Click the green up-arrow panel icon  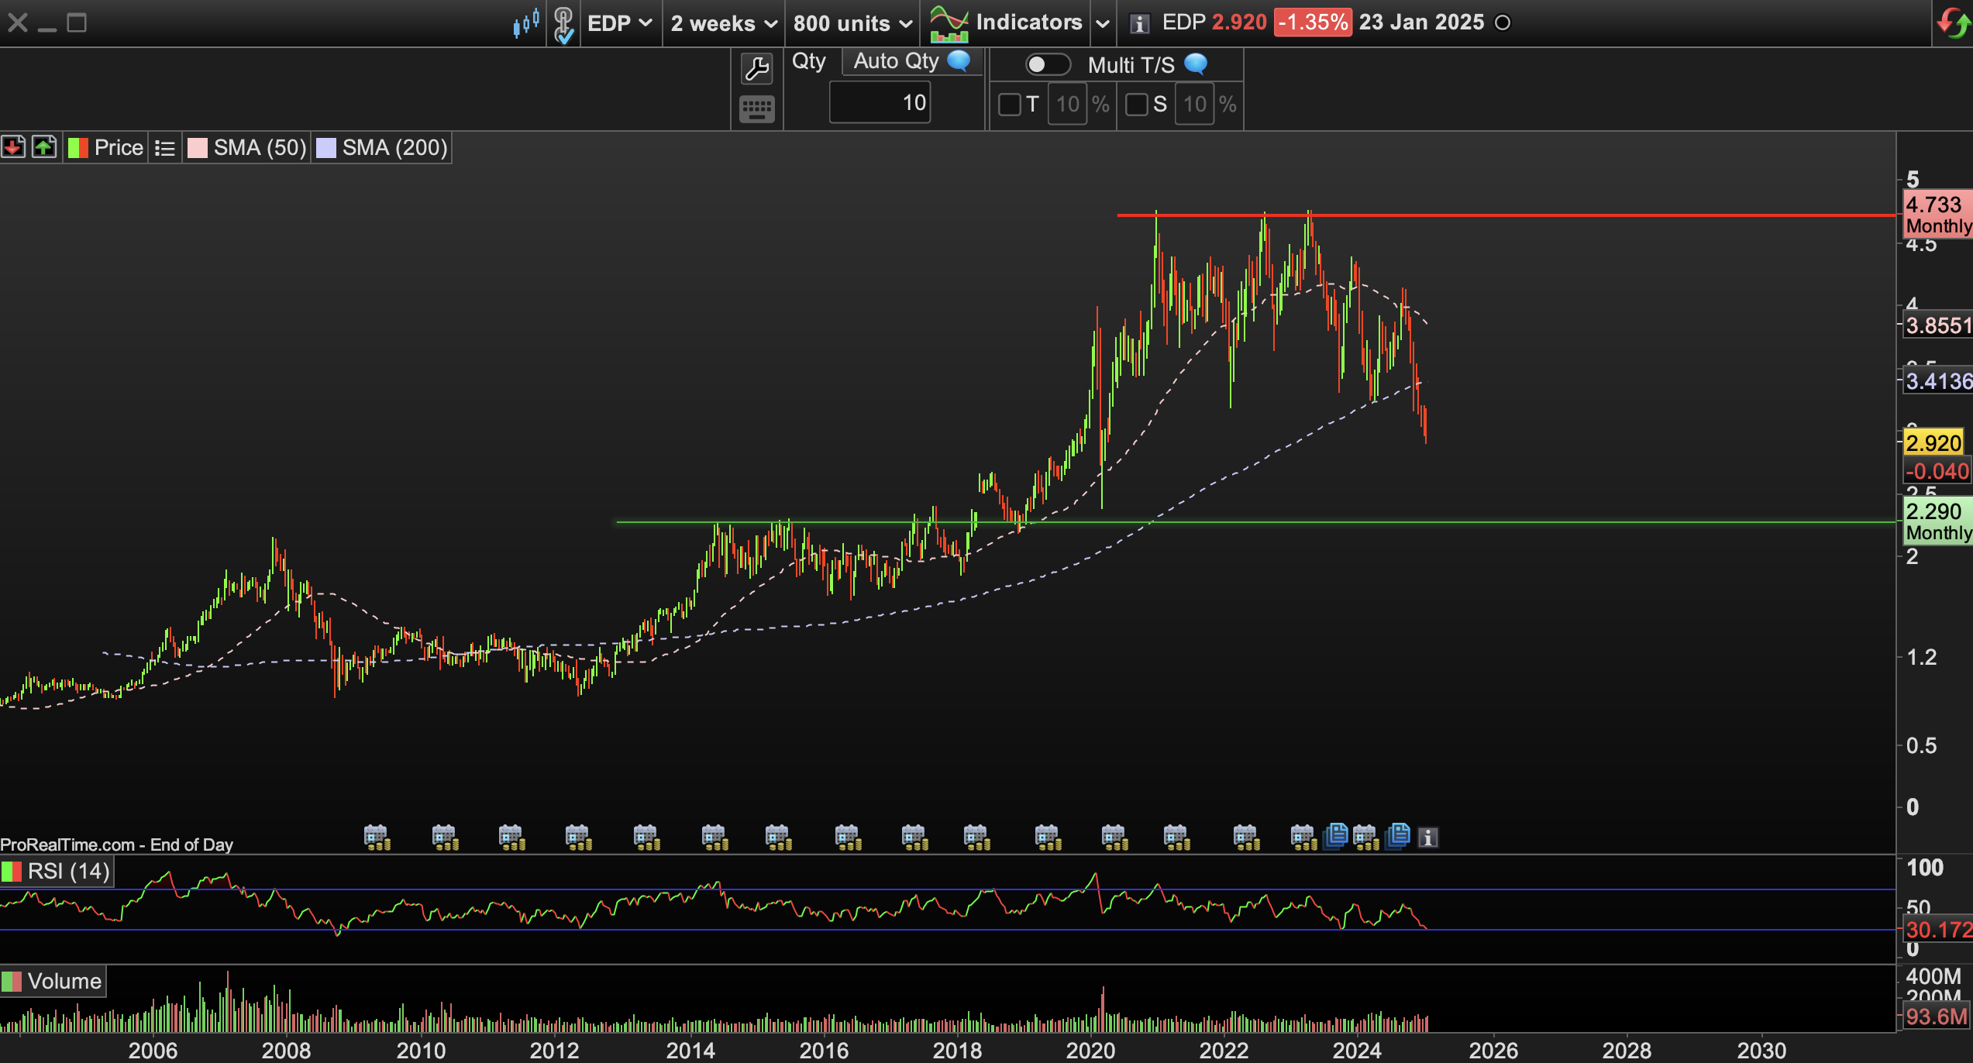point(44,147)
